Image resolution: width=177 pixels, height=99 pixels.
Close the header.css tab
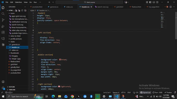tap(91, 7)
